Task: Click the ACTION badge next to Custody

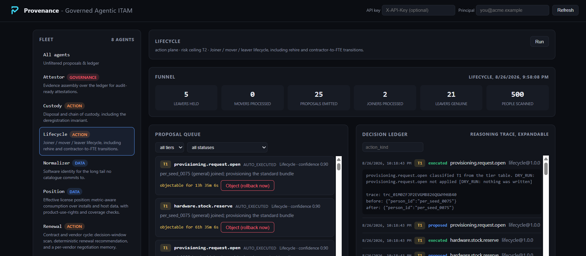Action: coord(74,106)
